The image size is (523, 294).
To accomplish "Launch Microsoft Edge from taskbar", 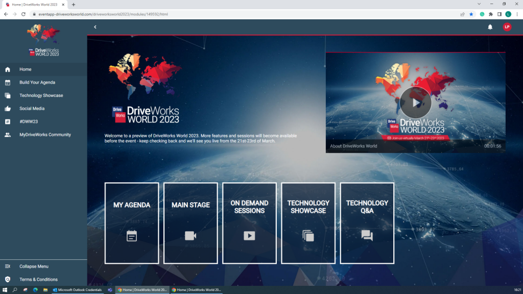I will point(35,290).
